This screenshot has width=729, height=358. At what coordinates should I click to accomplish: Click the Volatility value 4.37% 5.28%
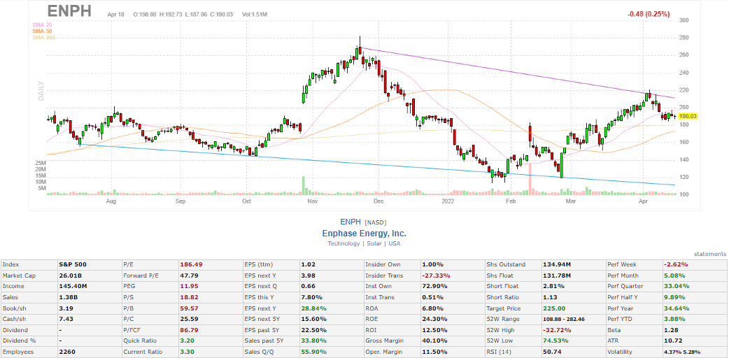click(x=682, y=352)
